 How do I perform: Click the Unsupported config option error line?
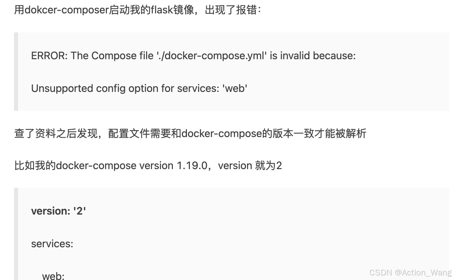click(139, 88)
